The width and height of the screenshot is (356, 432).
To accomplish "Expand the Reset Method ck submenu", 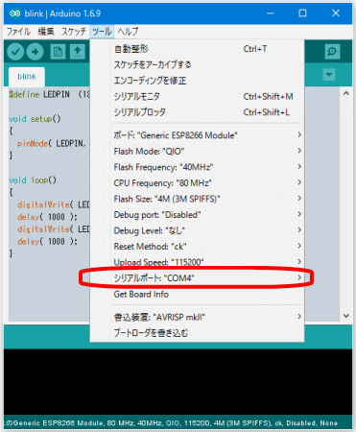I will pos(197,247).
